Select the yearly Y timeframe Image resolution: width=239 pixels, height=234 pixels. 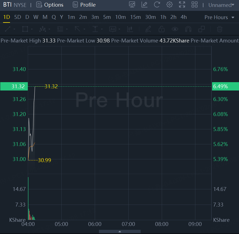click(61, 17)
